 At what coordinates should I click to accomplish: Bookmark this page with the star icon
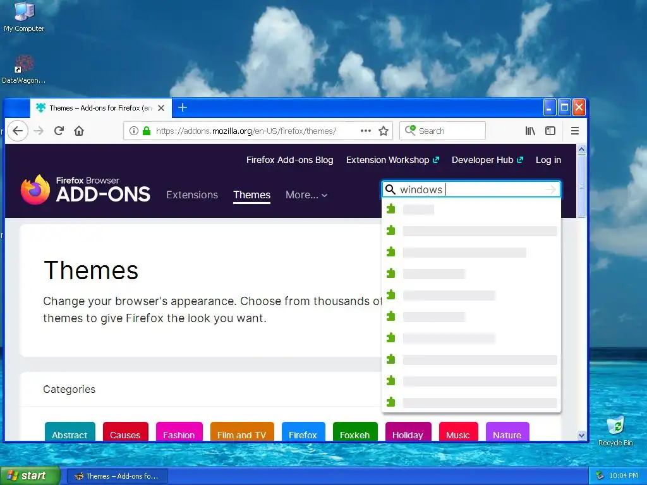(384, 131)
